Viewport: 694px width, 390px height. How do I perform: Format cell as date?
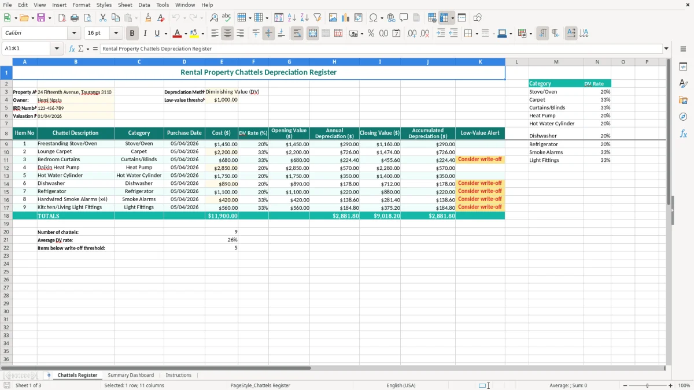[x=396, y=34]
